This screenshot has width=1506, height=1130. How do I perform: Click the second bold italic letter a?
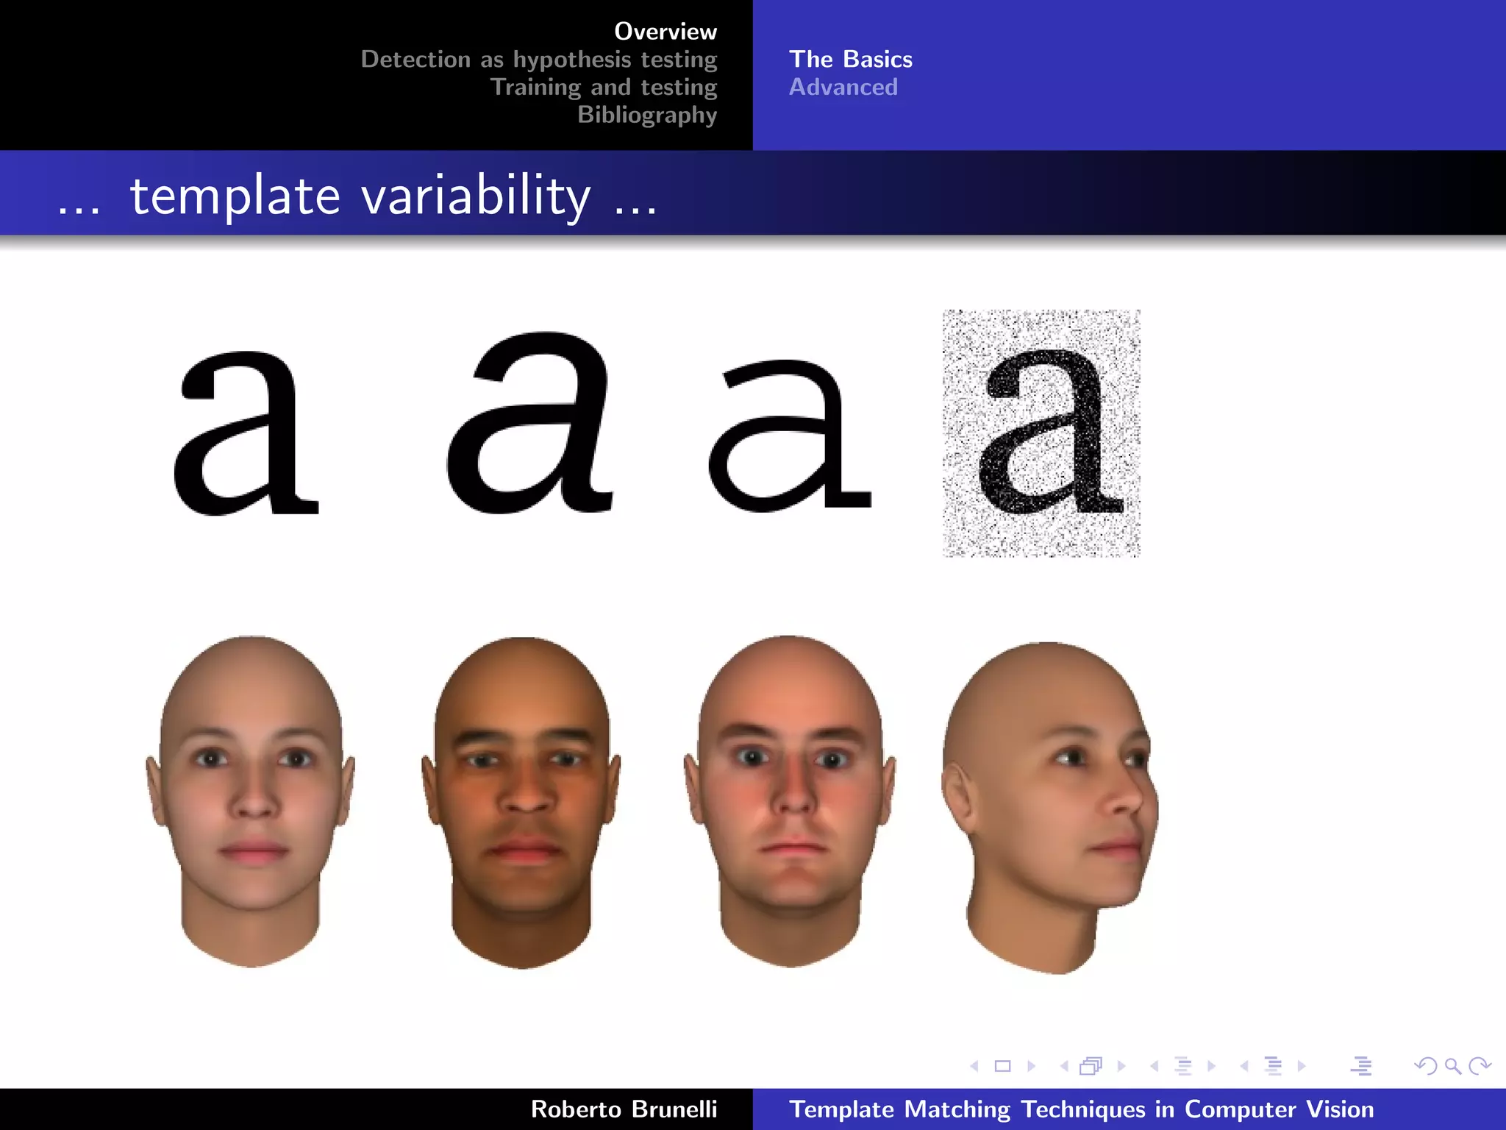[x=529, y=422]
